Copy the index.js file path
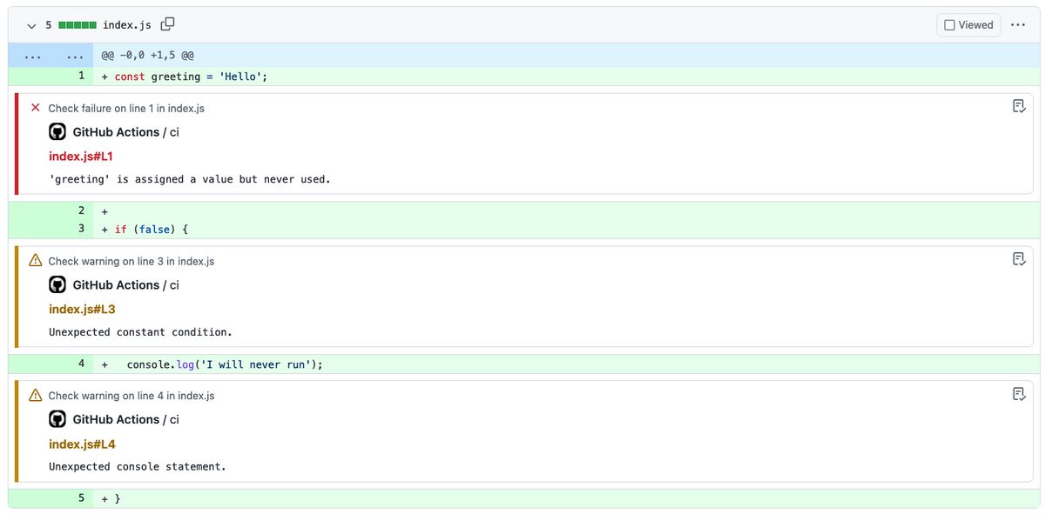The image size is (1045, 514). (x=167, y=24)
